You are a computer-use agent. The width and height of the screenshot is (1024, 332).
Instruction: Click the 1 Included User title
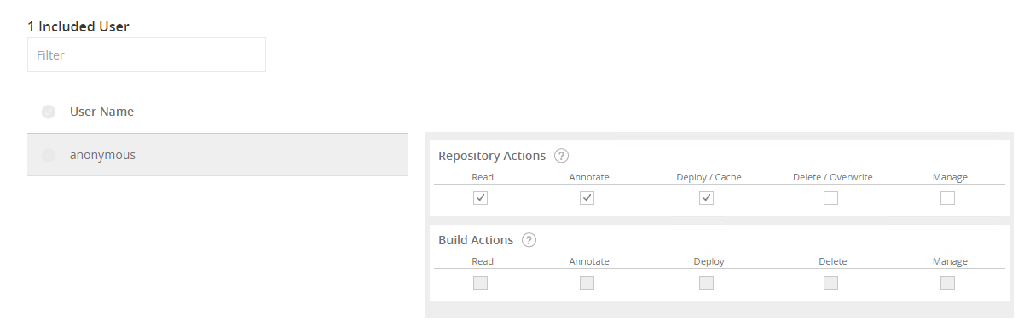coord(78,26)
